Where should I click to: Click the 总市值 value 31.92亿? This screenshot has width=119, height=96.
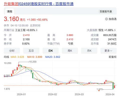112,44
